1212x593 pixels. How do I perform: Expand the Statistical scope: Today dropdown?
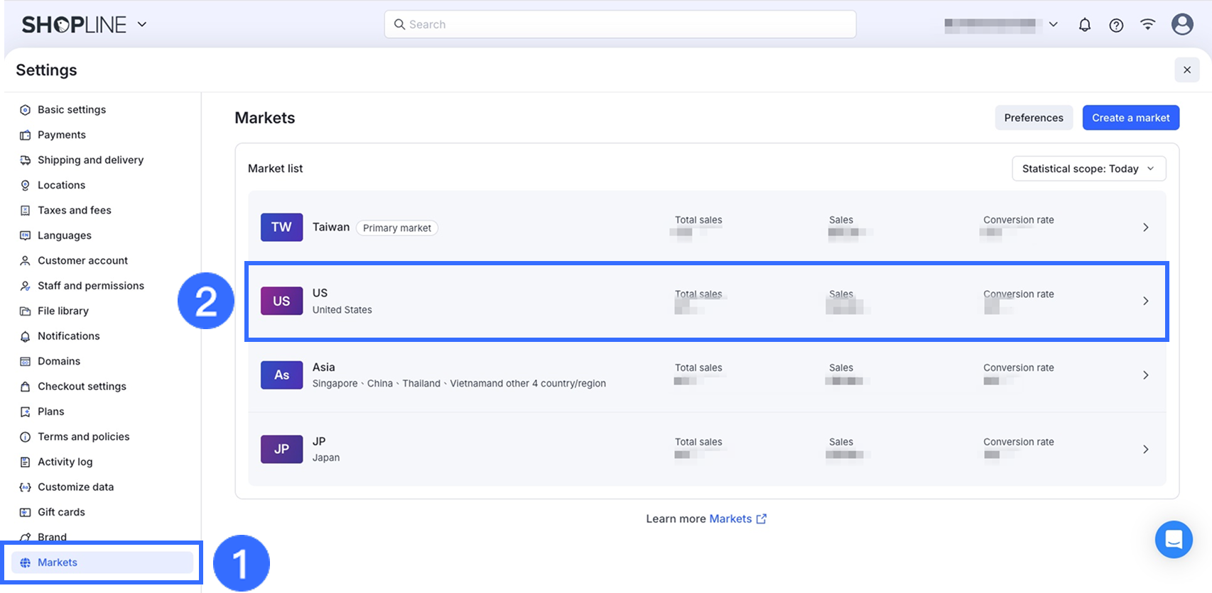pyautogui.click(x=1088, y=169)
